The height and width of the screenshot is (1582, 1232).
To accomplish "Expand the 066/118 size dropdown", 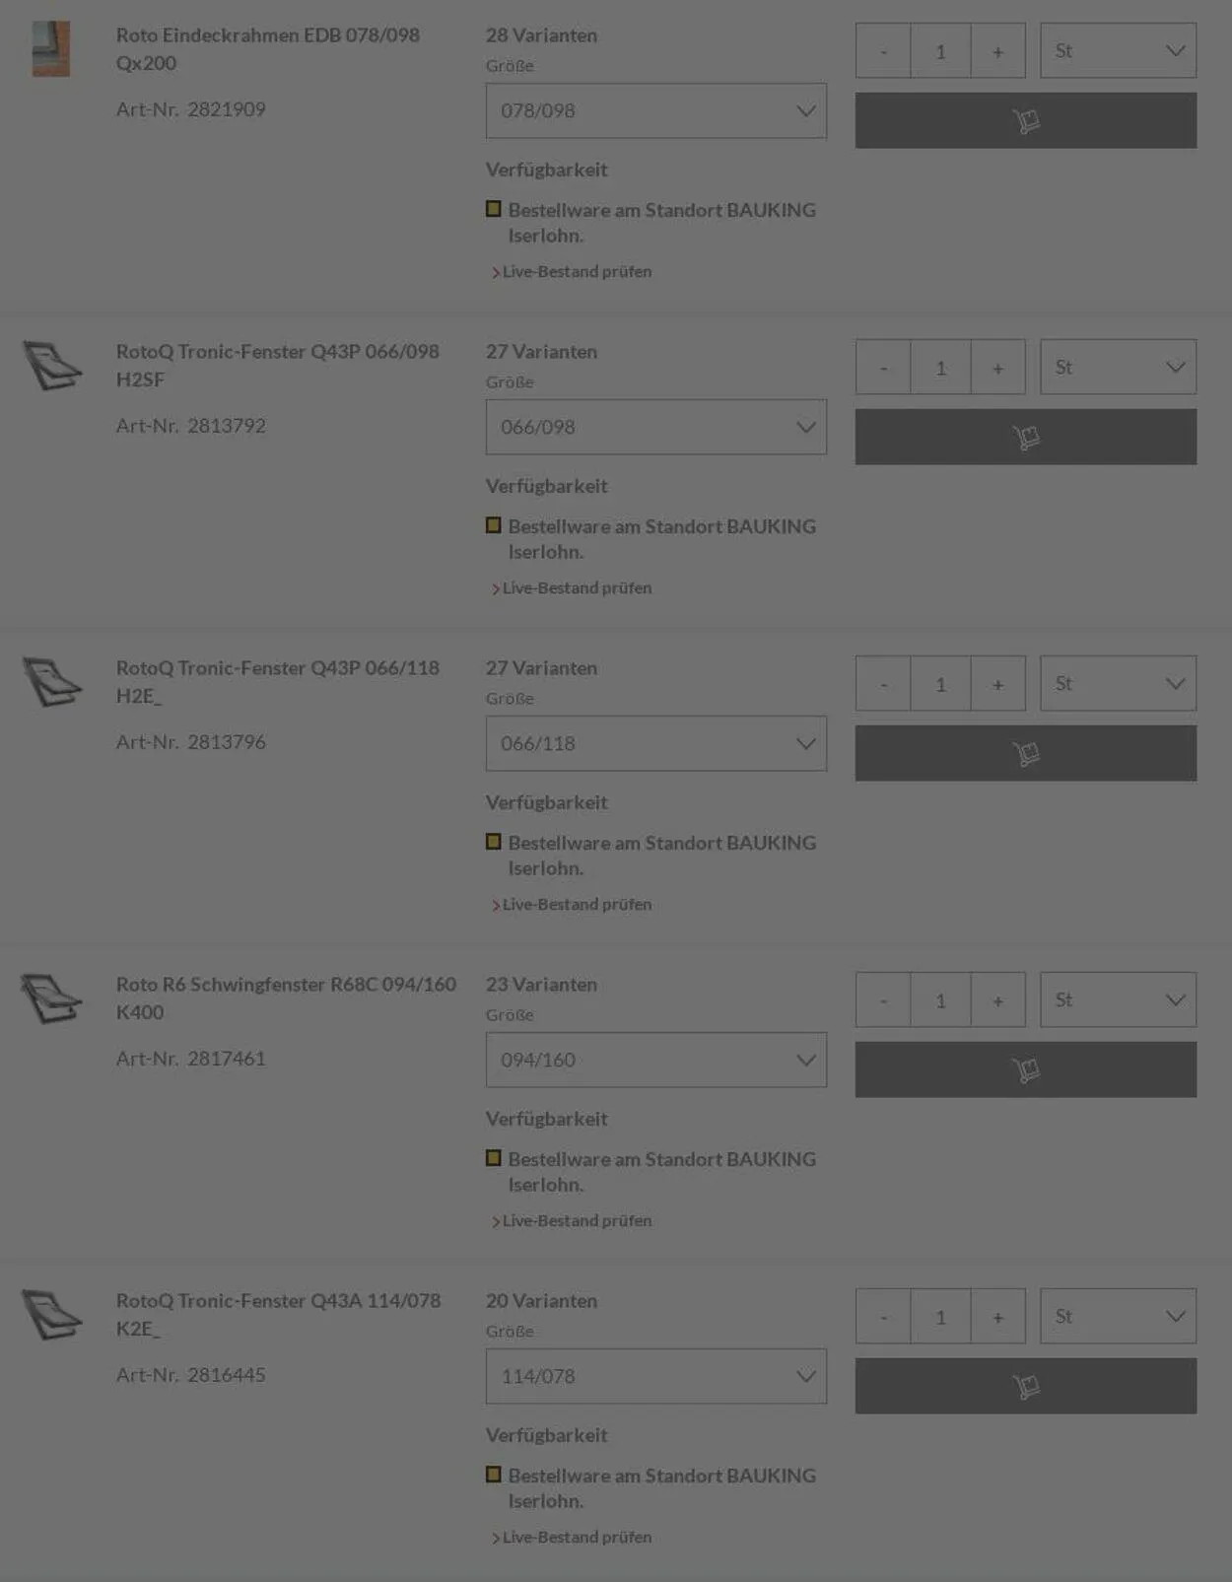I will (655, 743).
